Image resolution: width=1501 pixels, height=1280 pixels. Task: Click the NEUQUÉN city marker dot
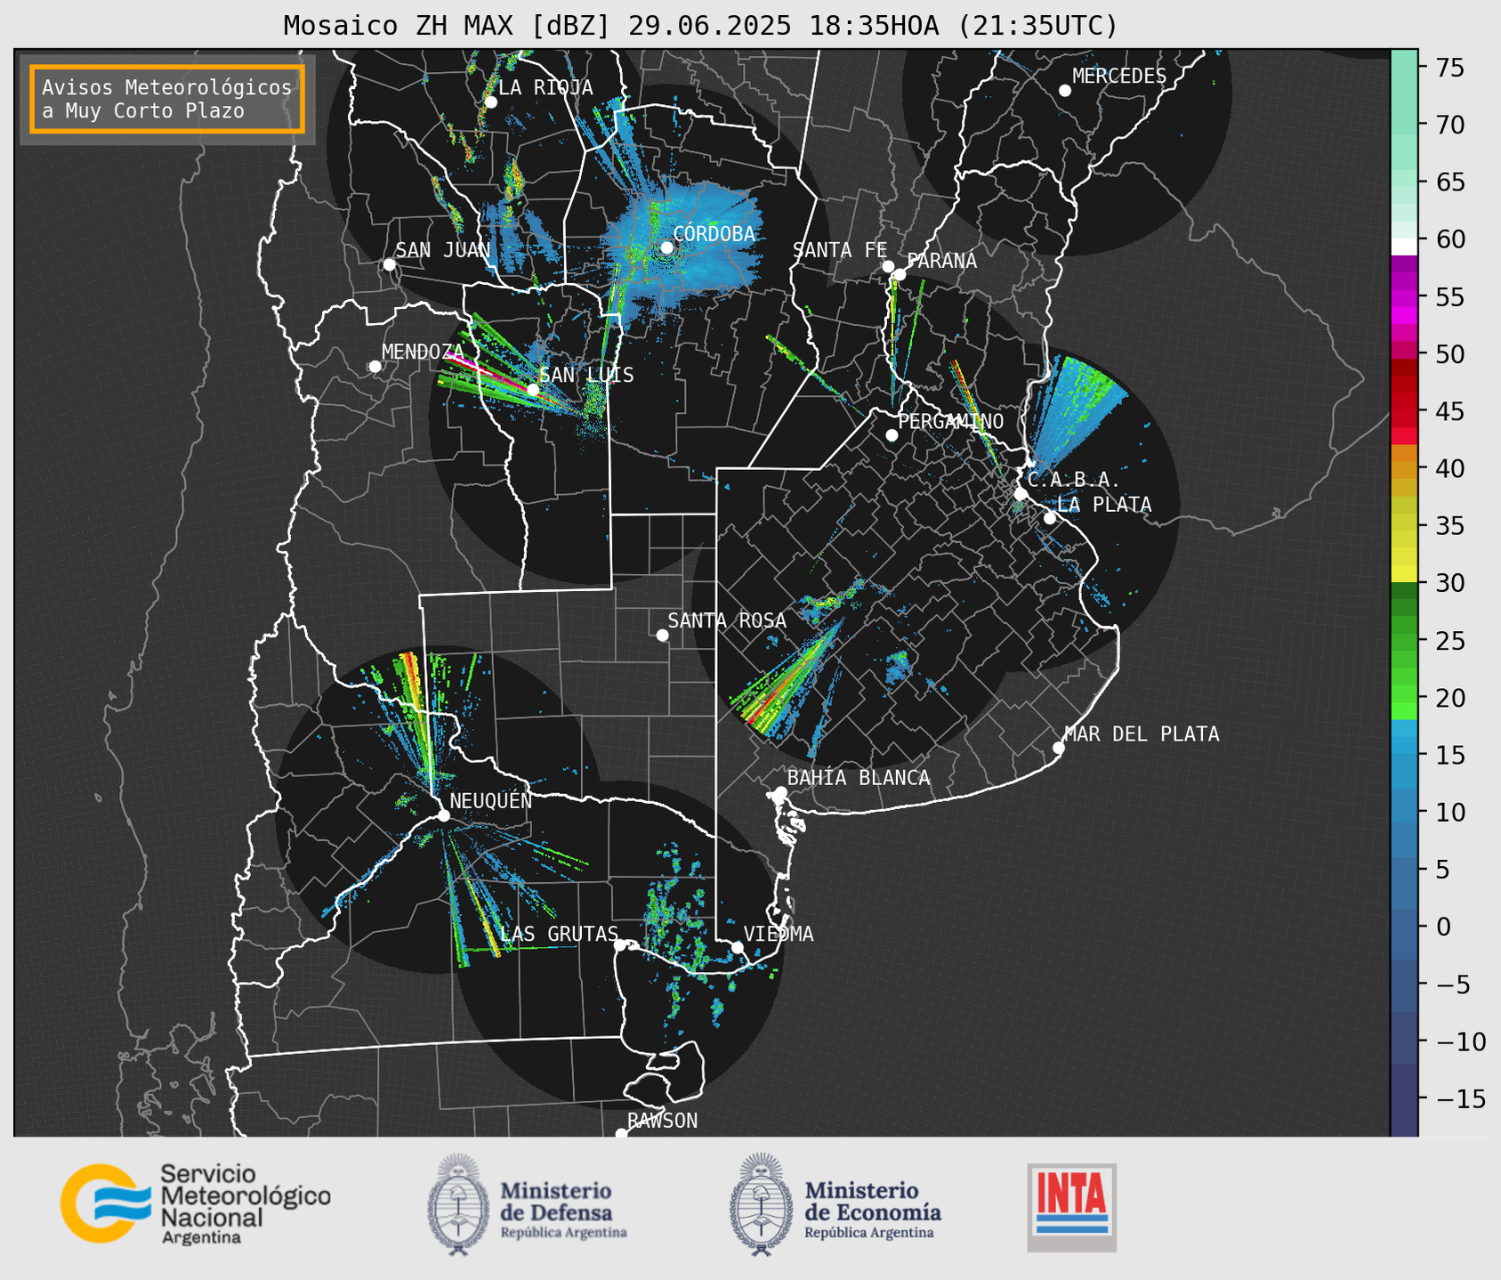[x=443, y=815]
